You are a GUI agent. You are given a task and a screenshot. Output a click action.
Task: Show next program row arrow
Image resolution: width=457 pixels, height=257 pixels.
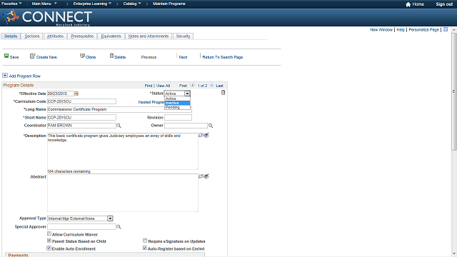[212, 85]
